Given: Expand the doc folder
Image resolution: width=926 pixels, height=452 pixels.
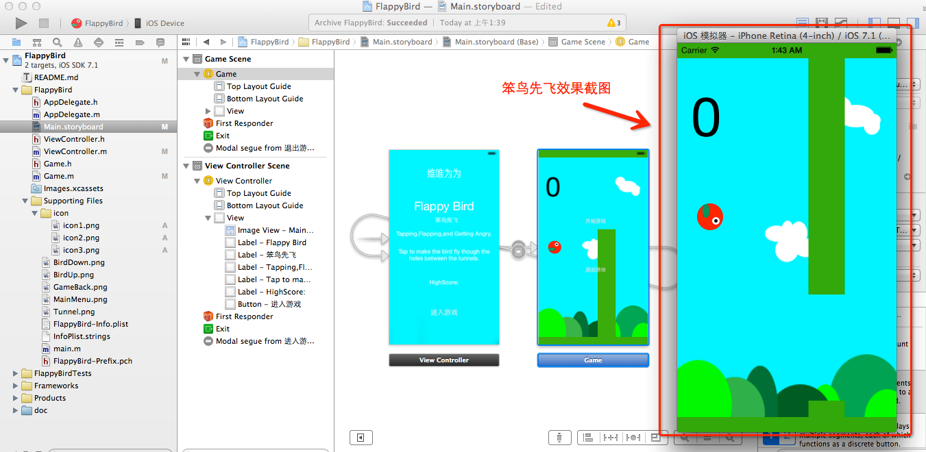Looking at the screenshot, I should tap(16, 410).
